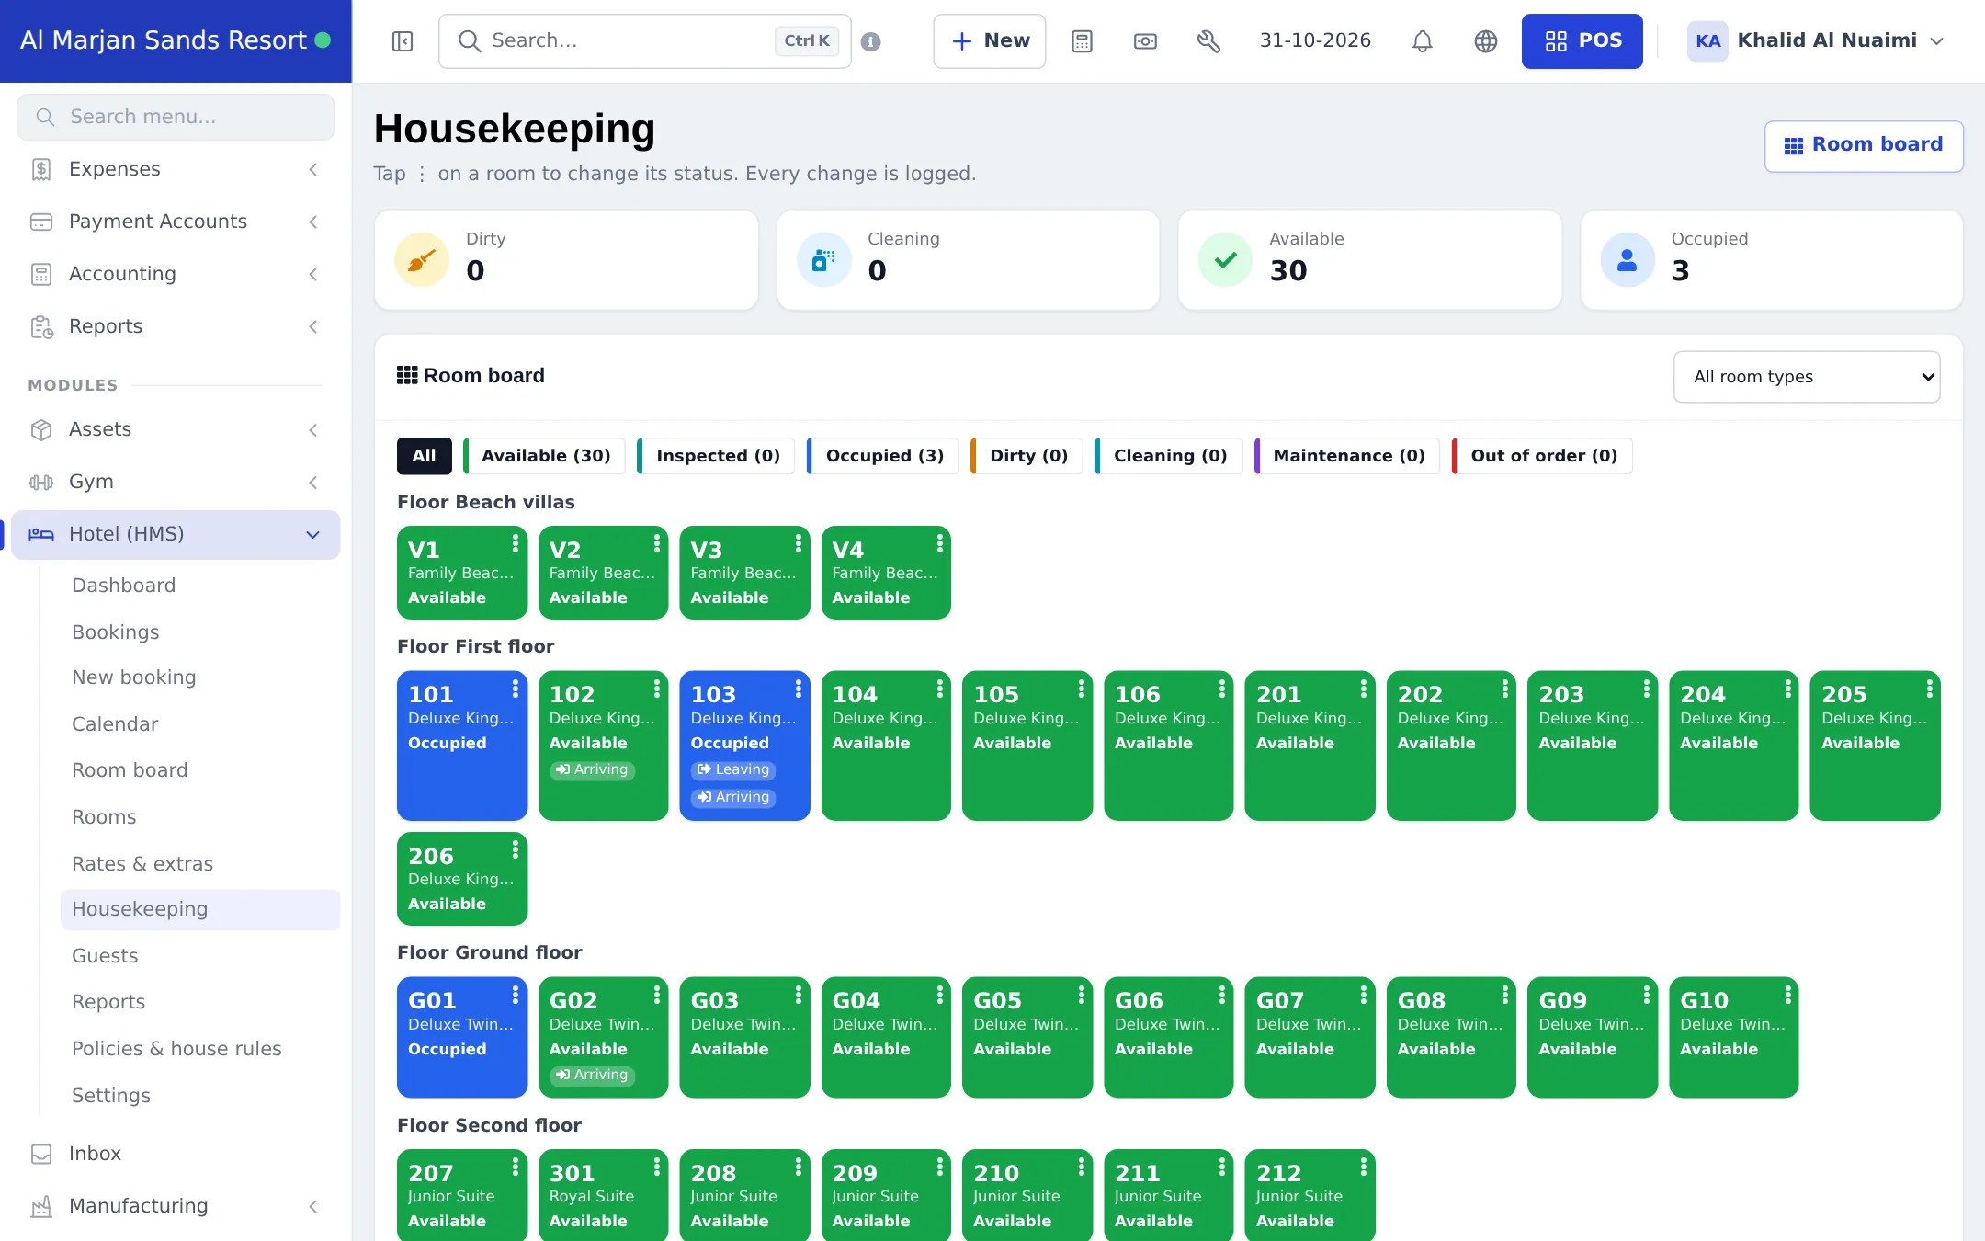Open the notifications bell
Image resolution: width=1985 pixels, height=1241 pixels.
point(1422,41)
